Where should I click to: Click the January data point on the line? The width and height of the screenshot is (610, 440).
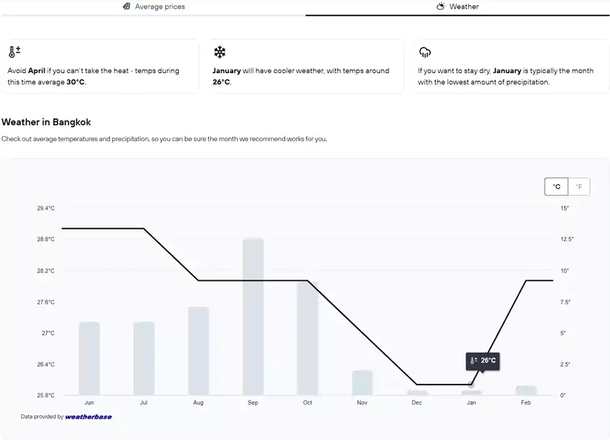(x=471, y=384)
